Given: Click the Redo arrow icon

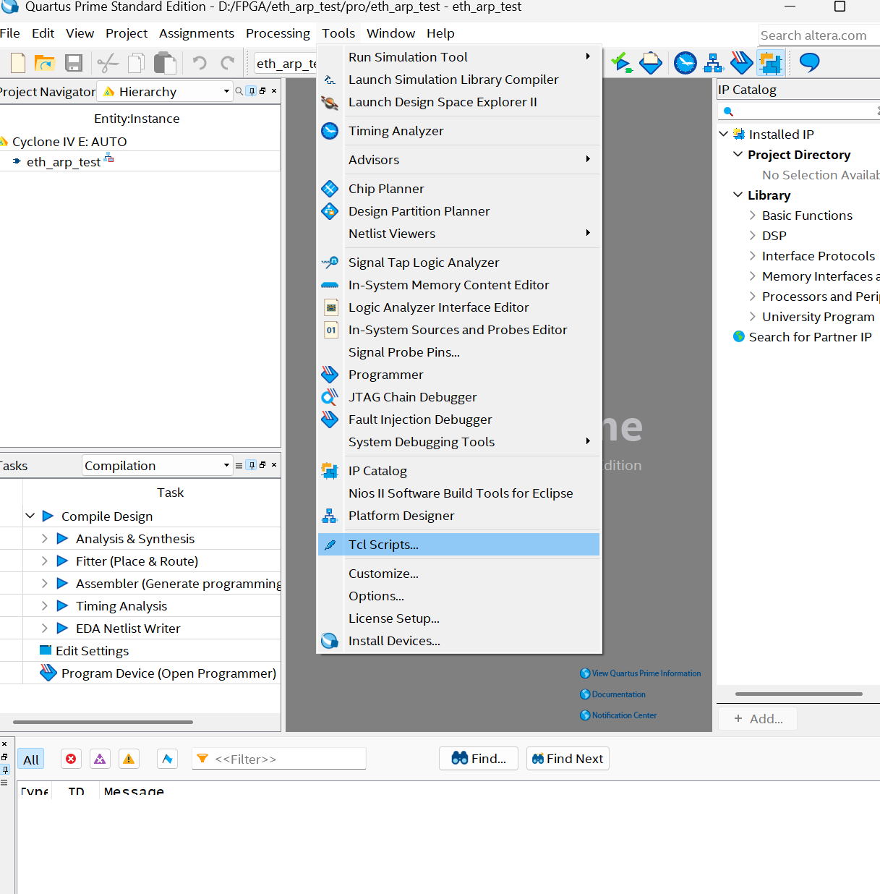Looking at the screenshot, I should [227, 64].
